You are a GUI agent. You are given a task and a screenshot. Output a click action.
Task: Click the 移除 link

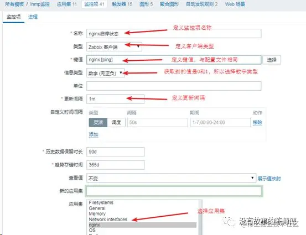[x=257, y=122]
